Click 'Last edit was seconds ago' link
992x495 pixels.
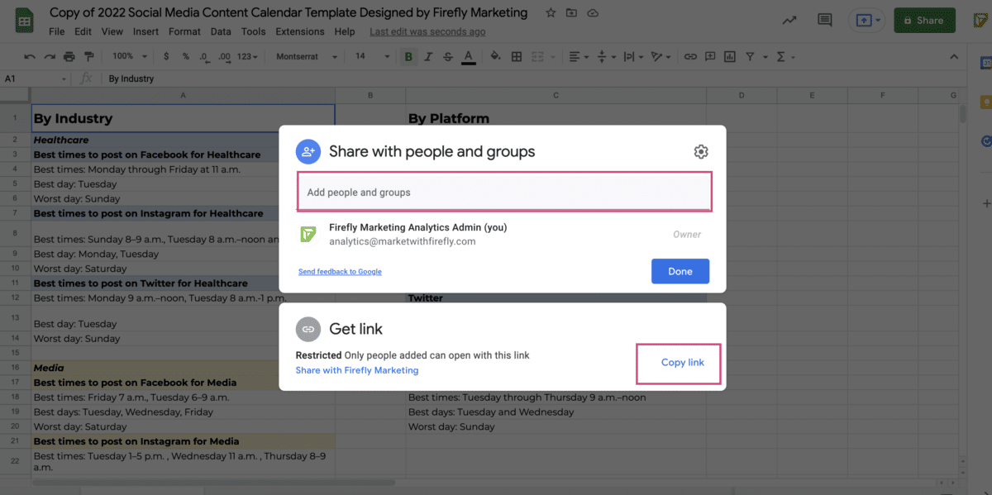click(427, 31)
